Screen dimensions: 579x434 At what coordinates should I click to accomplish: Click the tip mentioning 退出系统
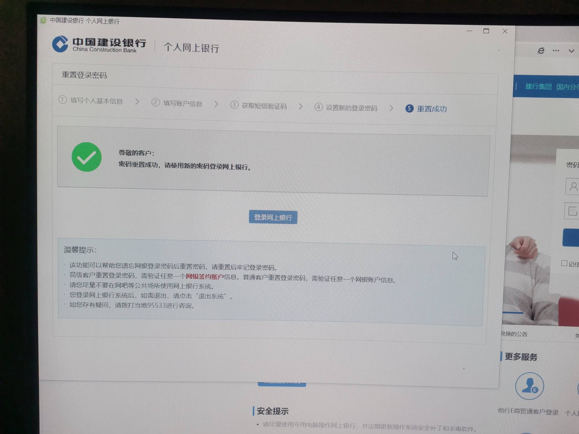pos(151,296)
